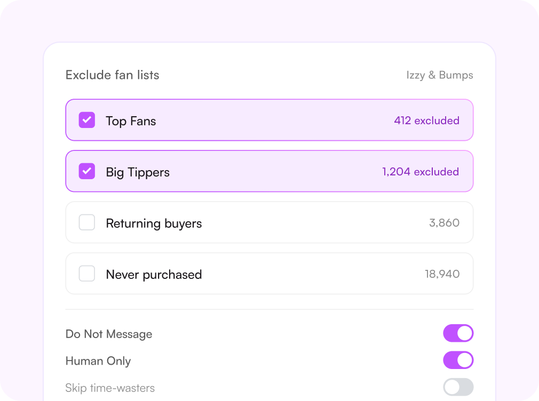
Task: Click the 412 excluded count
Action: [x=426, y=121]
